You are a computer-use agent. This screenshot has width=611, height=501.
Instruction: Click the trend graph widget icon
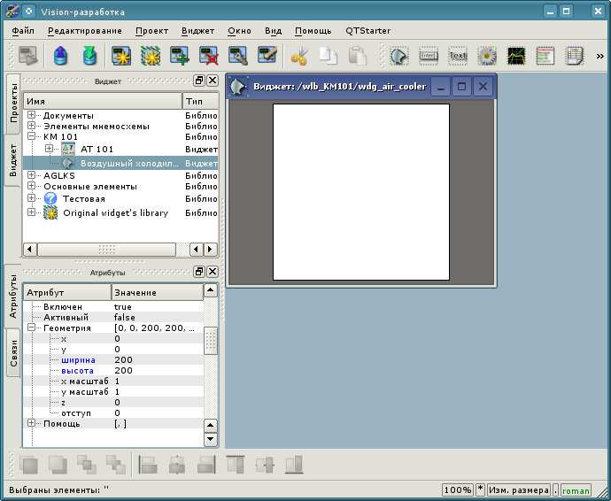coord(515,57)
